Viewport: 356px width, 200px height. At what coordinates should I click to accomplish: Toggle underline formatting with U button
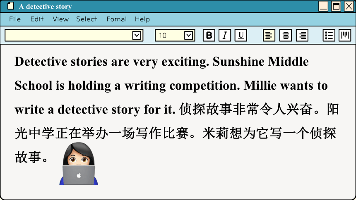pyautogui.click(x=241, y=35)
